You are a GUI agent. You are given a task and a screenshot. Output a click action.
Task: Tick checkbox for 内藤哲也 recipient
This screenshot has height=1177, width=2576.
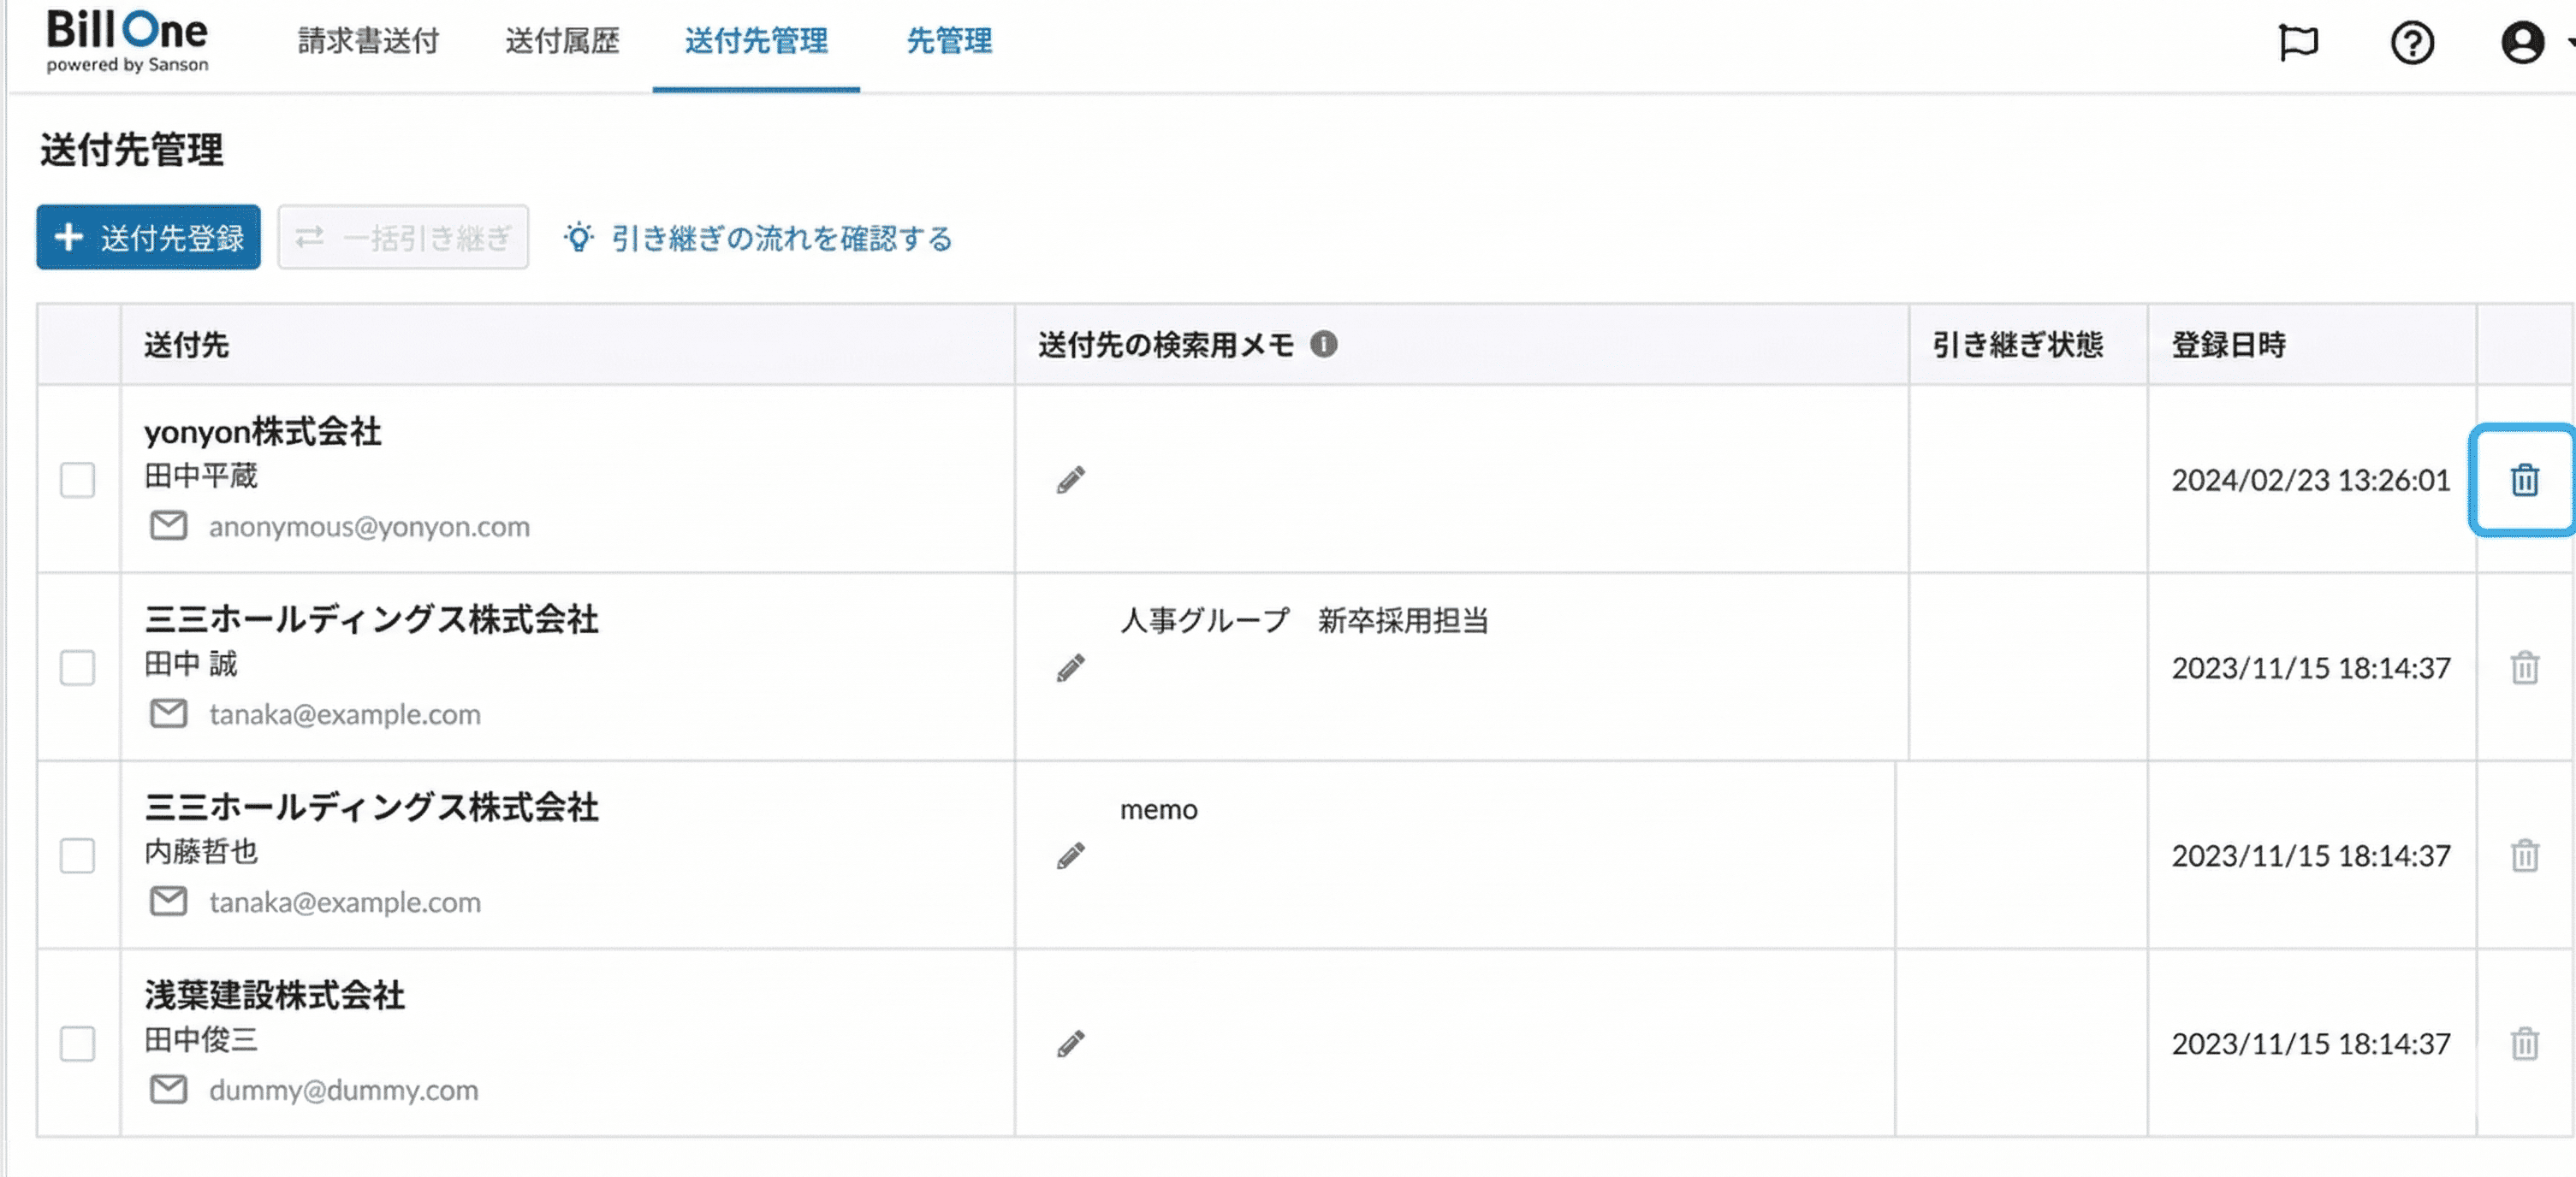click(77, 856)
